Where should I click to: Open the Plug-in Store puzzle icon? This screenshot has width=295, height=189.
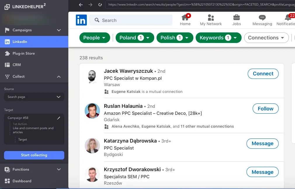[x=7, y=53]
